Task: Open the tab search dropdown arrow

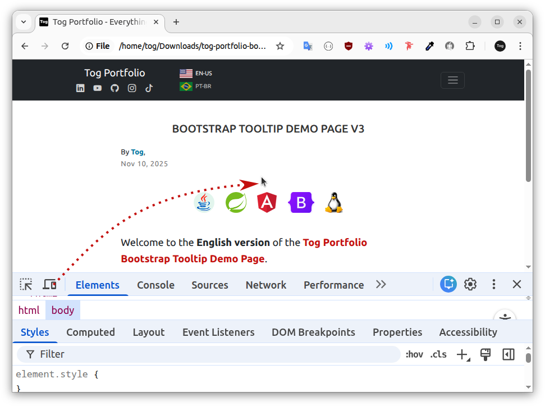Action: click(x=24, y=22)
